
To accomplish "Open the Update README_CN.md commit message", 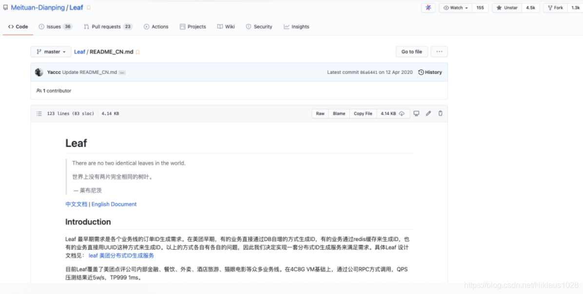I will 90,73.
